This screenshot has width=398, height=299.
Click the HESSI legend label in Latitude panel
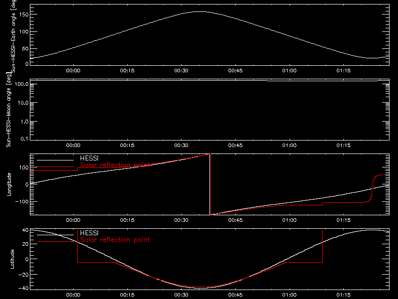point(89,233)
